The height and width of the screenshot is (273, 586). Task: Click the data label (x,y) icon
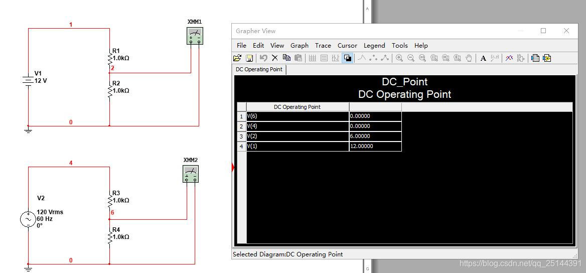click(495, 58)
